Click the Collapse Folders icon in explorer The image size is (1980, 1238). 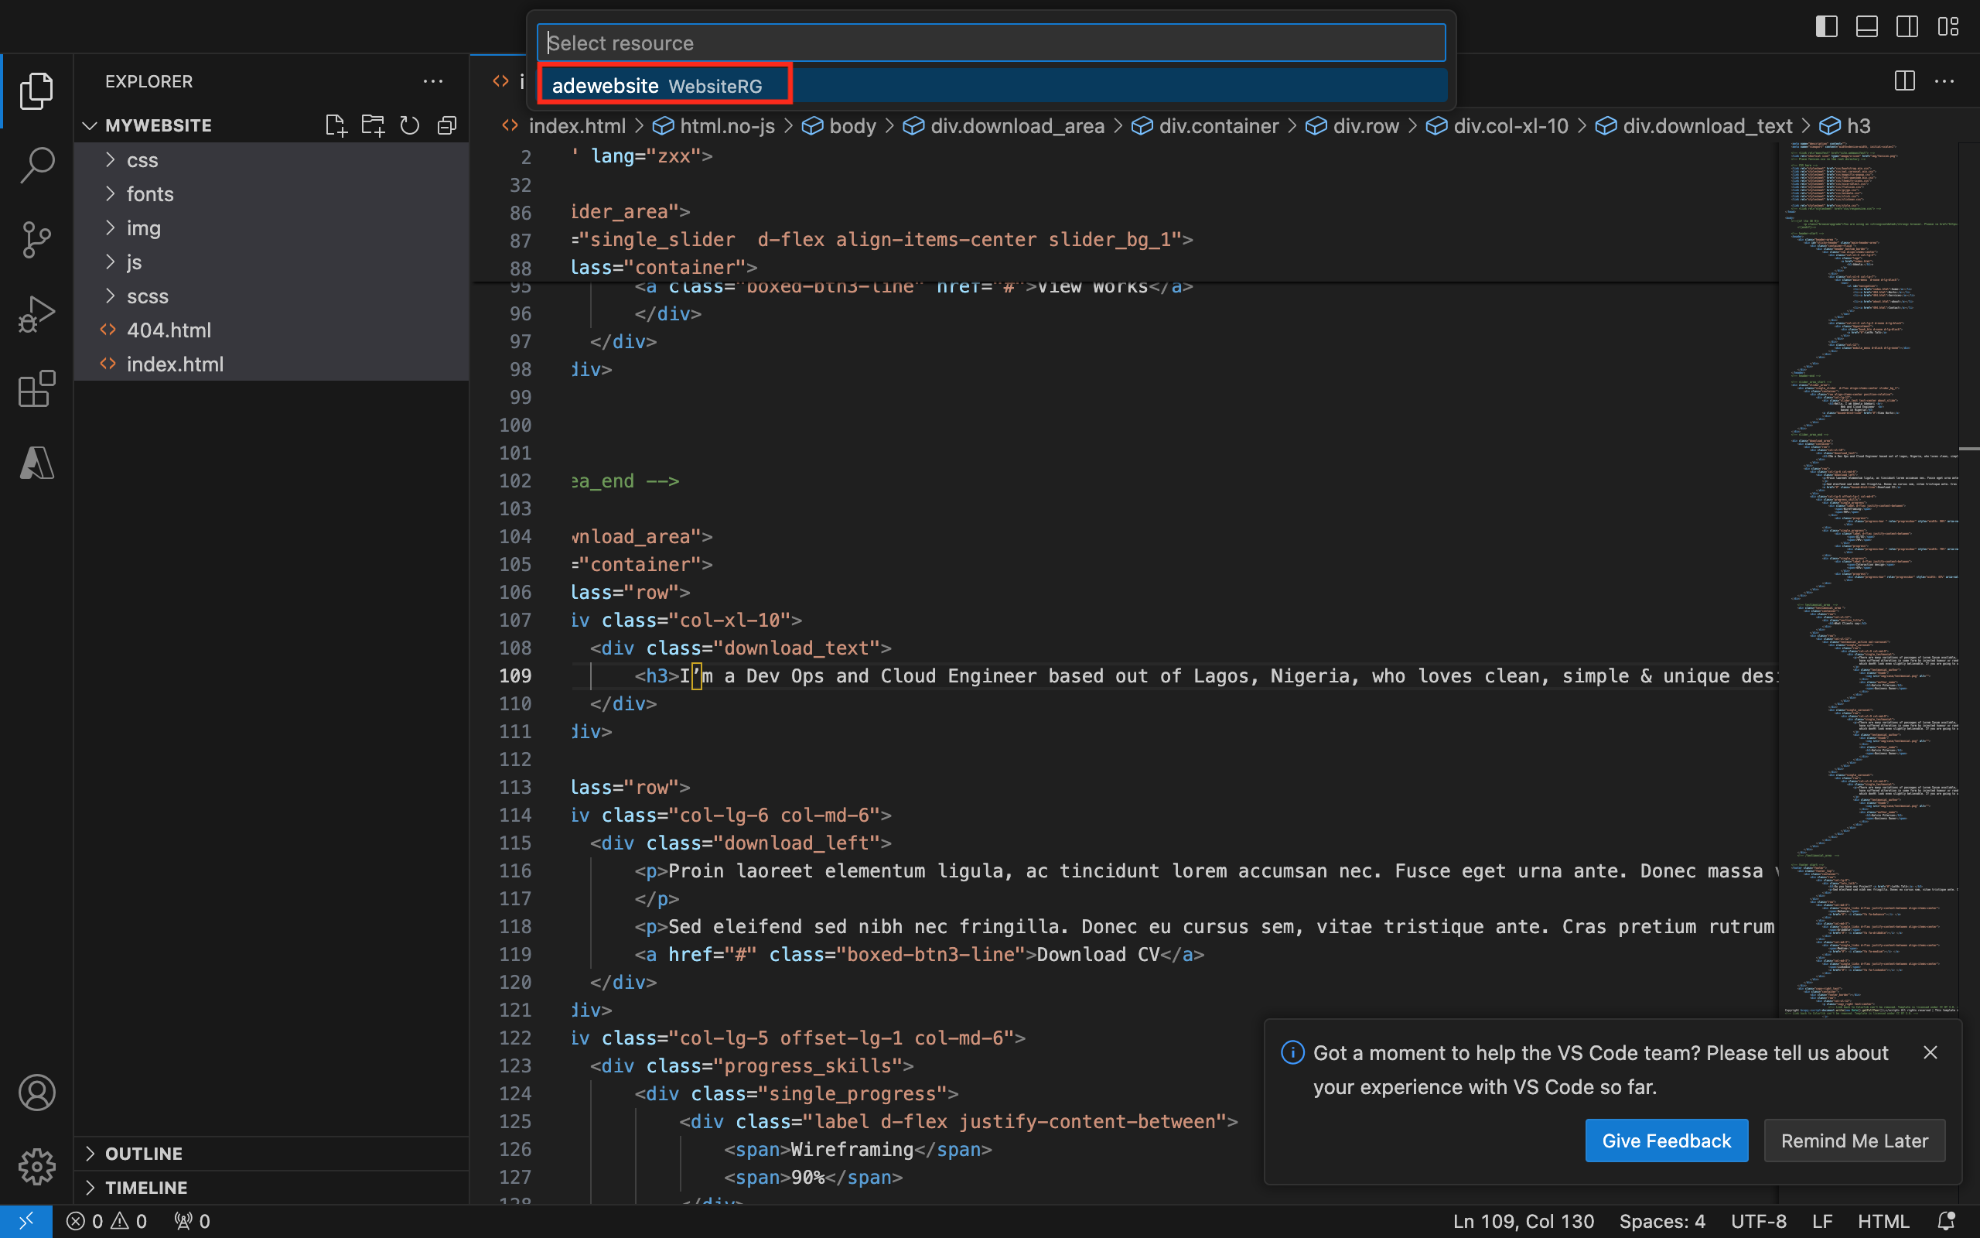(447, 125)
